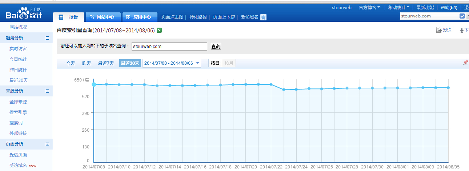The height and width of the screenshot is (171, 469).
Task: Switch to the 报告 tab
Action: point(69,17)
